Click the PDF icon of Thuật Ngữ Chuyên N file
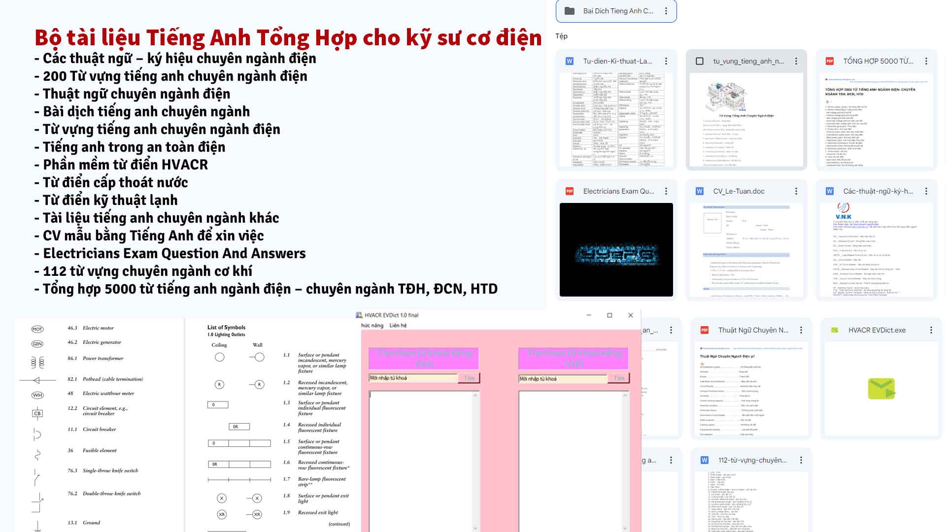946x532 pixels. (705, 330)
